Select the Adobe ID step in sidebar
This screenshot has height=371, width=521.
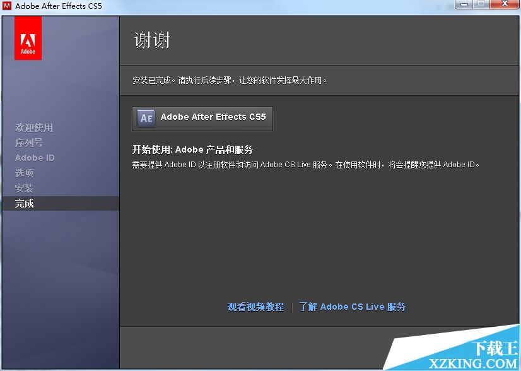coord(35,158)
